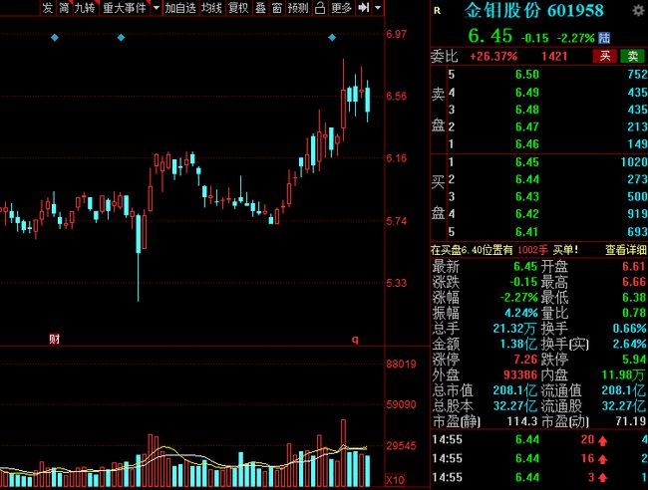The image size is (648, 490).
Task: Click the 最高 6.66 high value
Action: [x=633, y=282]
